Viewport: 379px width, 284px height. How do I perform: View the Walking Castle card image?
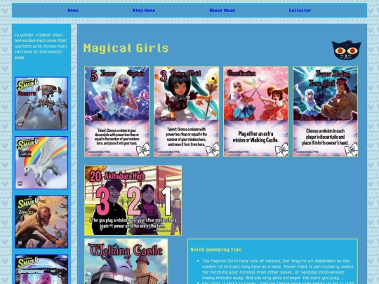point(126,262)
